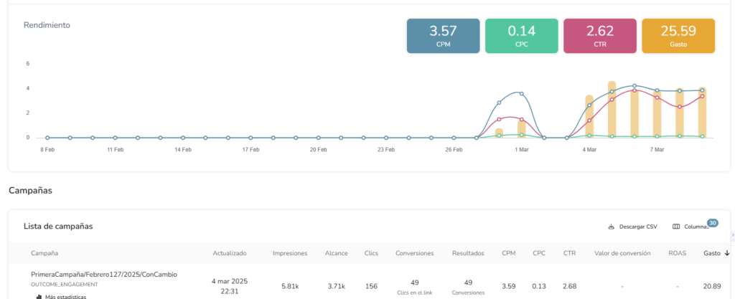The height and width of the screenshot is (299, 735).
Task: Toggle the CPM metric card
Action: pyautogui.click(x=443, y=36)
